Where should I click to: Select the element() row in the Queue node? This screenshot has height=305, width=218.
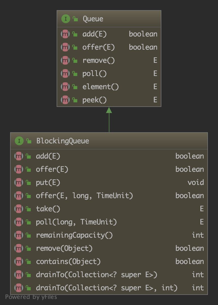[100, 87]
